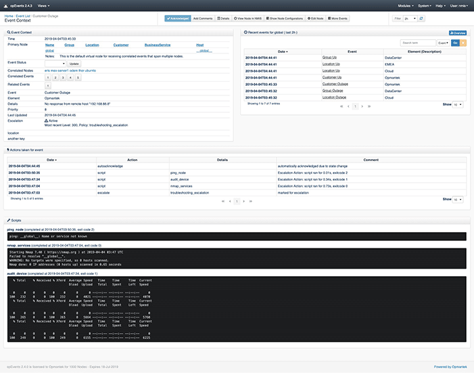Open the __global__ host link
This screenshot has height=373, width=474.
pyautogui.click(x=204, y=51)
